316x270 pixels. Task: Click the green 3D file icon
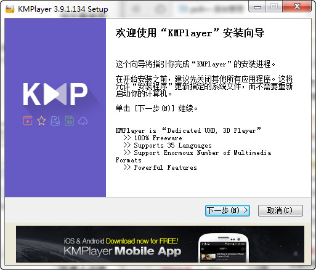70,121
